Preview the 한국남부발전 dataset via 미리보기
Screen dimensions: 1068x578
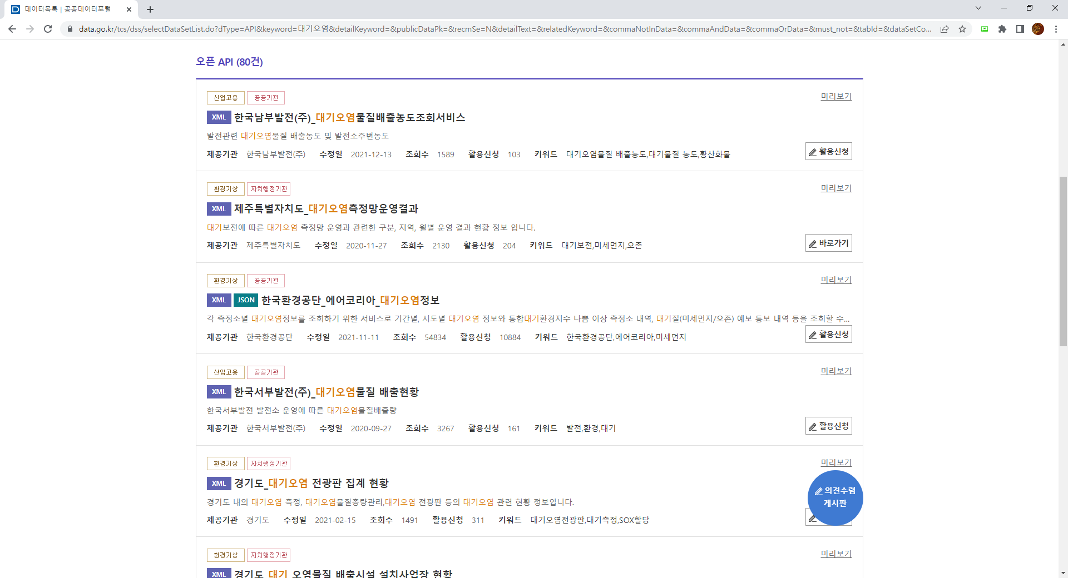836,97
